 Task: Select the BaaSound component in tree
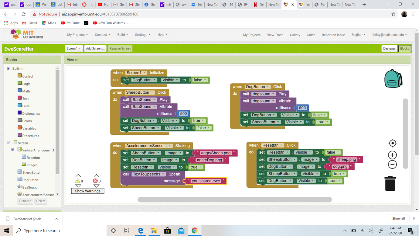pos(30,187)
